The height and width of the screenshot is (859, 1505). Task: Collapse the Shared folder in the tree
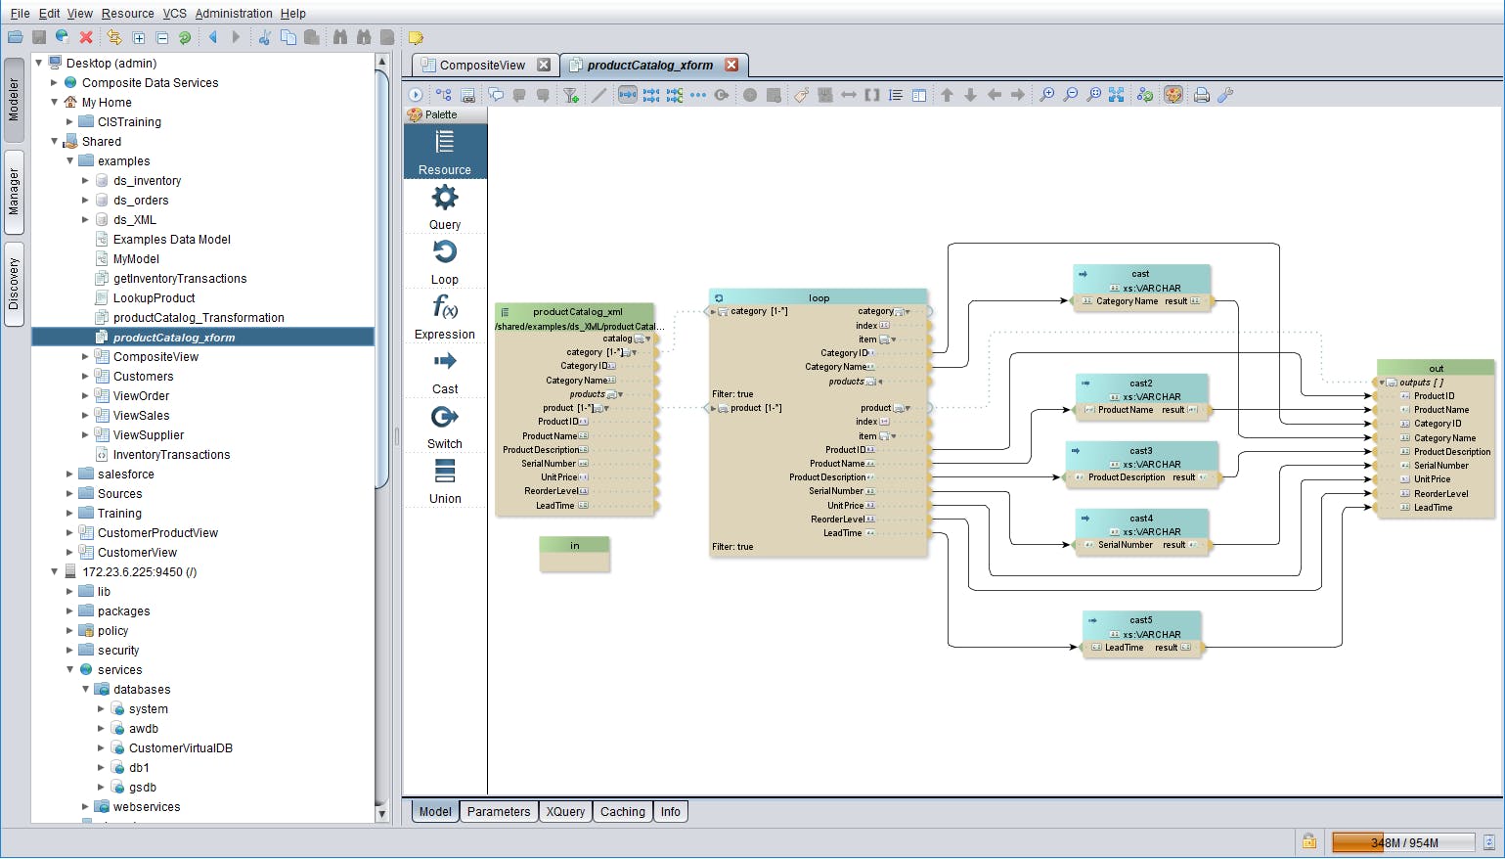click(55, 141)
